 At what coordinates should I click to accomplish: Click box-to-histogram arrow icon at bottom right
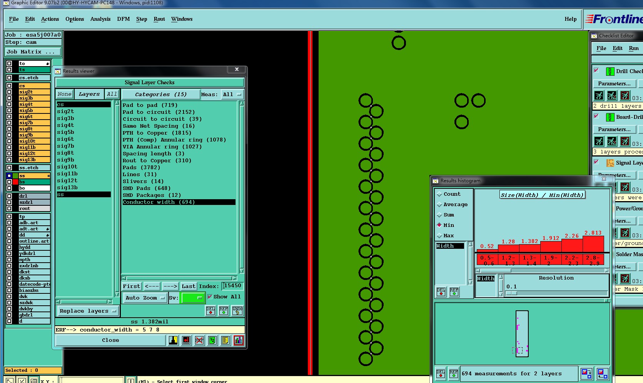[x=603, y=374]
